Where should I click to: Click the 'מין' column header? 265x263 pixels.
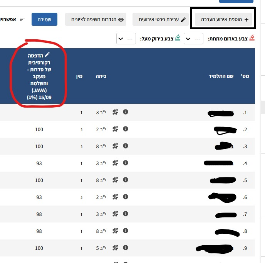(79, 76)
